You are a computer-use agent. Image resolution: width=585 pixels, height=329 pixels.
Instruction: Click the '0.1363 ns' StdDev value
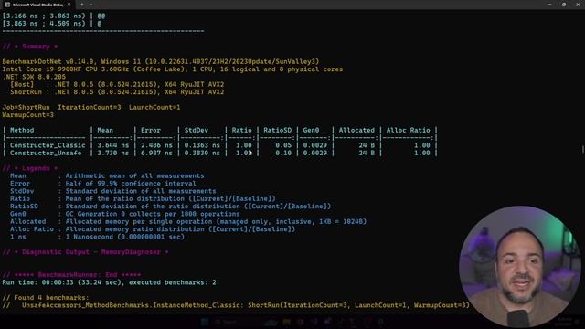click(x=202, y=145)
